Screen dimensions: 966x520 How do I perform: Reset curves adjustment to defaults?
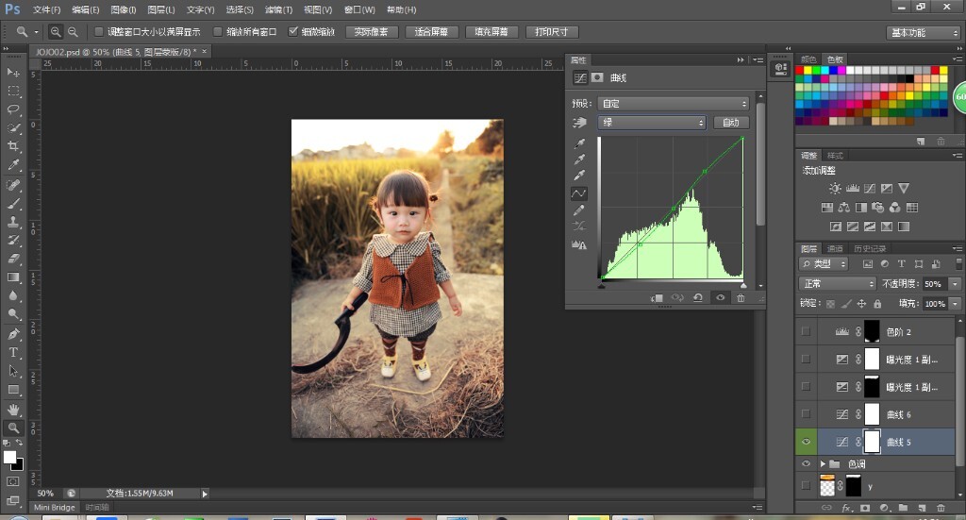(698, 297)
